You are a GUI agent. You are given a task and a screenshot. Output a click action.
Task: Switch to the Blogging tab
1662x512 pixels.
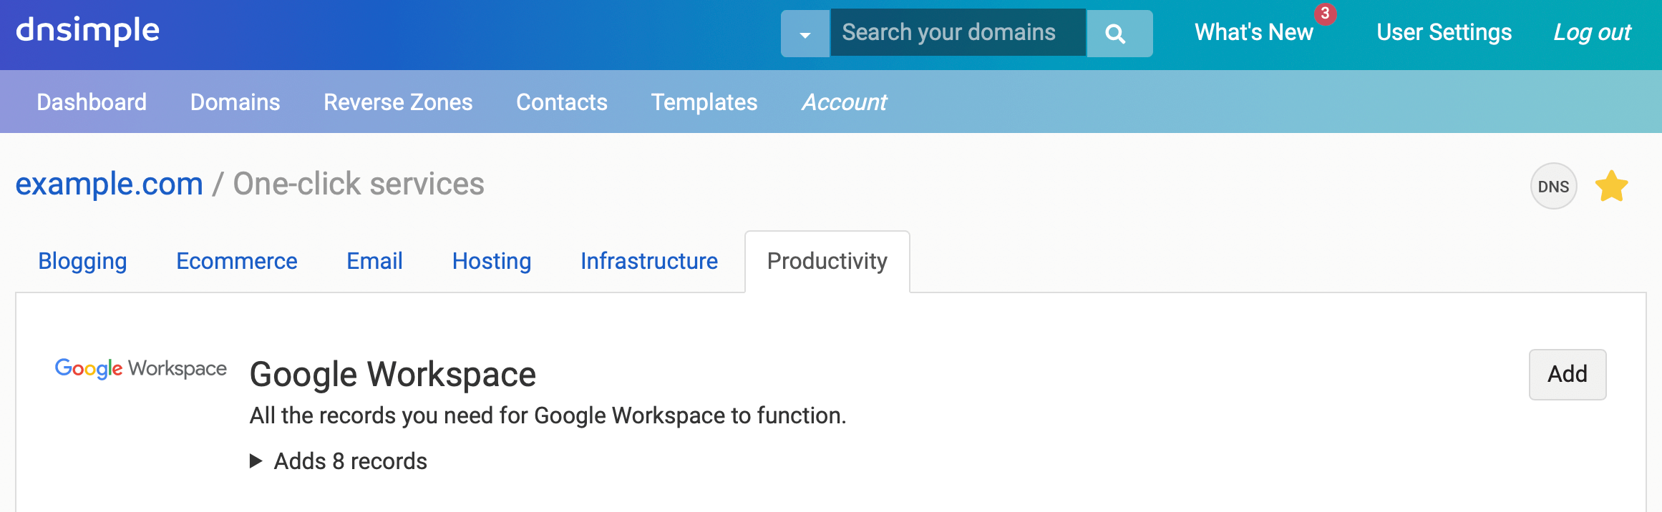[82, 261]
